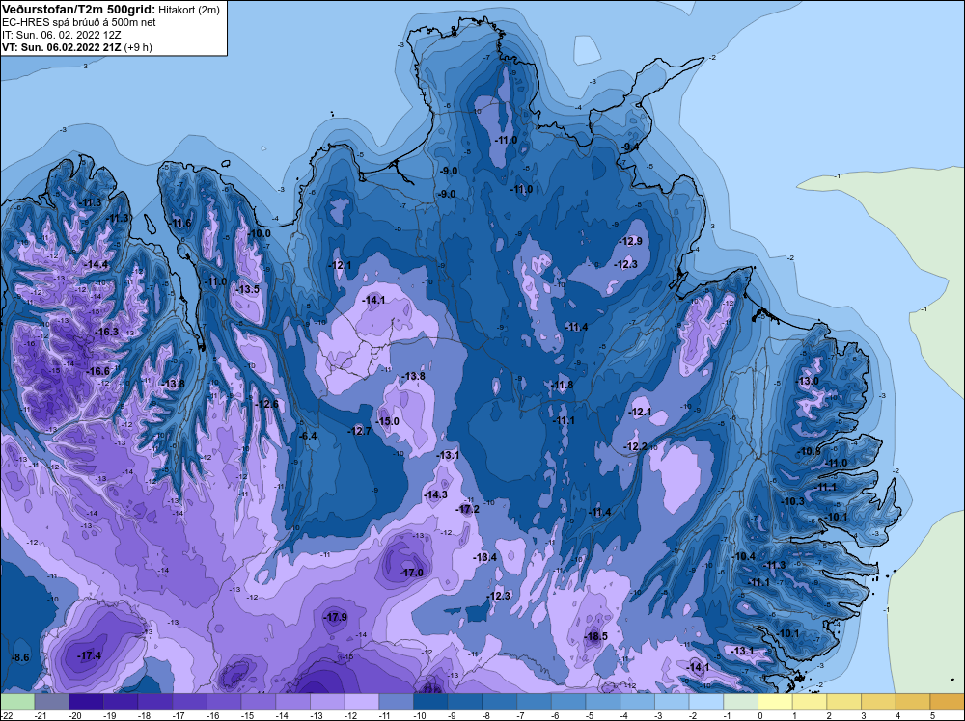The image size is (965, 721).
Task: Click the -11.6 temperature value
Action: pos(181,223)
